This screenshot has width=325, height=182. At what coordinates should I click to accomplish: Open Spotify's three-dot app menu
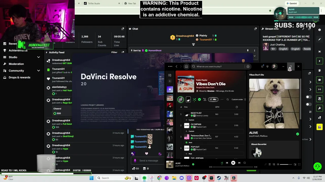[170, 66]
